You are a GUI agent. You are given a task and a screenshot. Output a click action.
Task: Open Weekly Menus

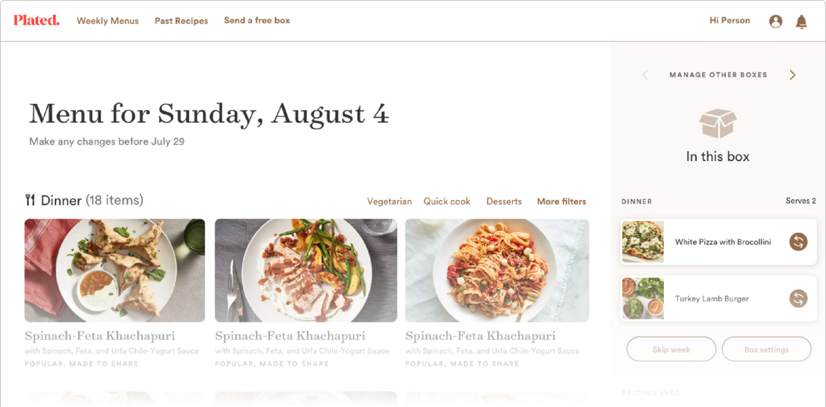click(x=108, y=21)
